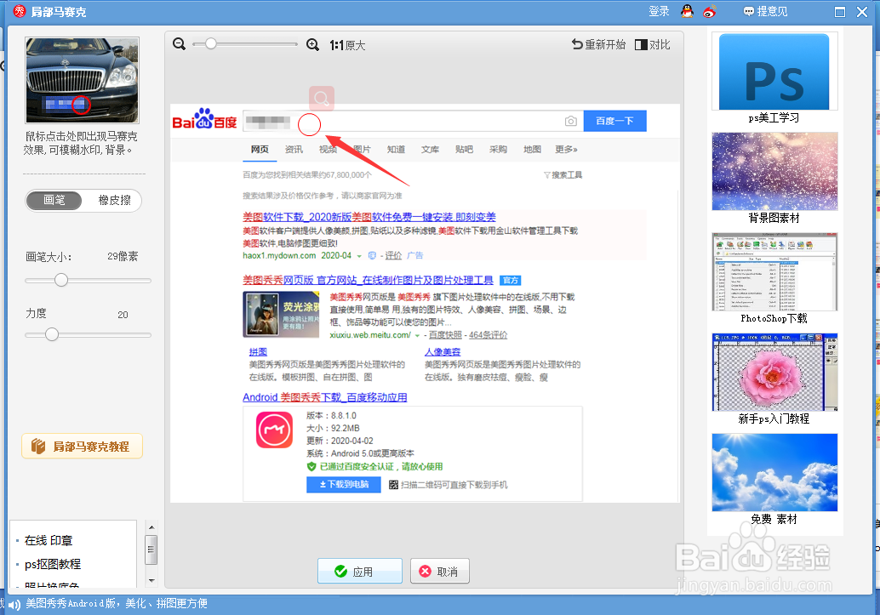Adjust the 力度 strength slider handle
The image size is (880, 615).
pyautogui.click(x=52, y=334)
